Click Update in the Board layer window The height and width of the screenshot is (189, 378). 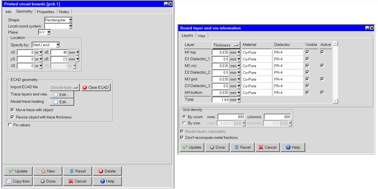point(192,147)
